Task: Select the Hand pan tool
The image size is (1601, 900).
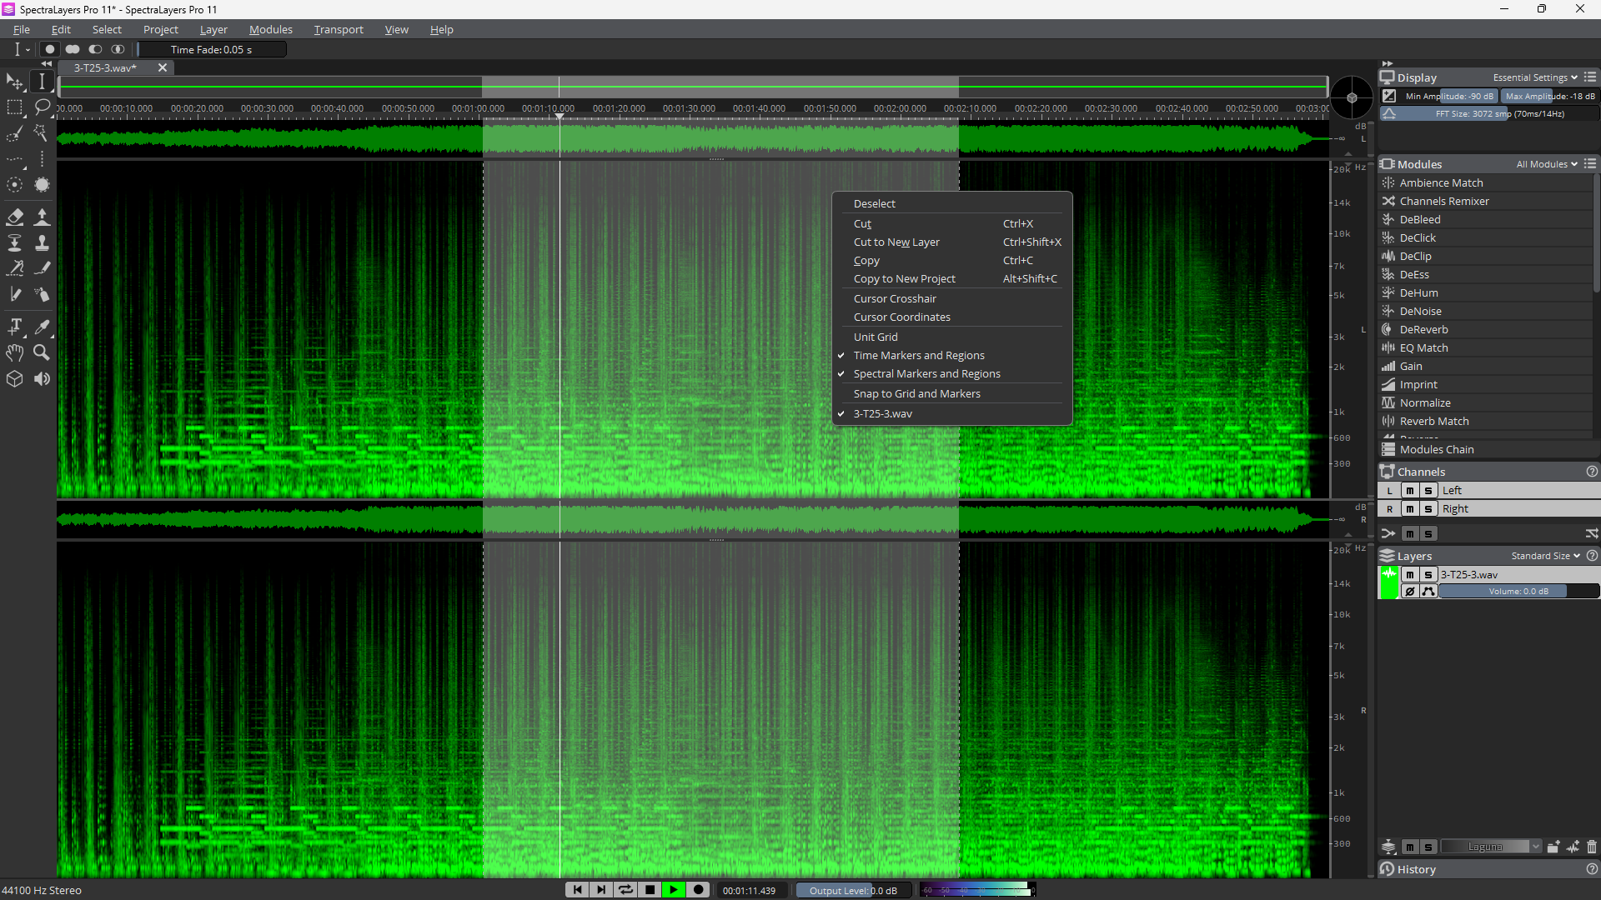Action: click(15, 352)
